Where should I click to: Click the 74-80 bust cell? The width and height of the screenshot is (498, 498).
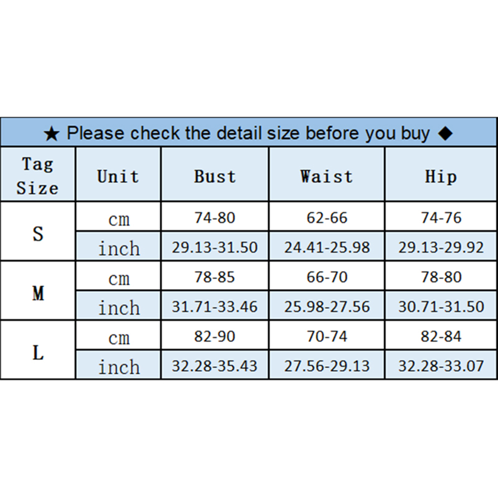215,218
